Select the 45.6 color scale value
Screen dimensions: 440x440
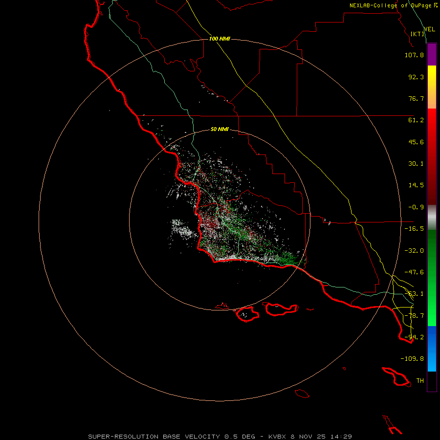pos(416,142)
